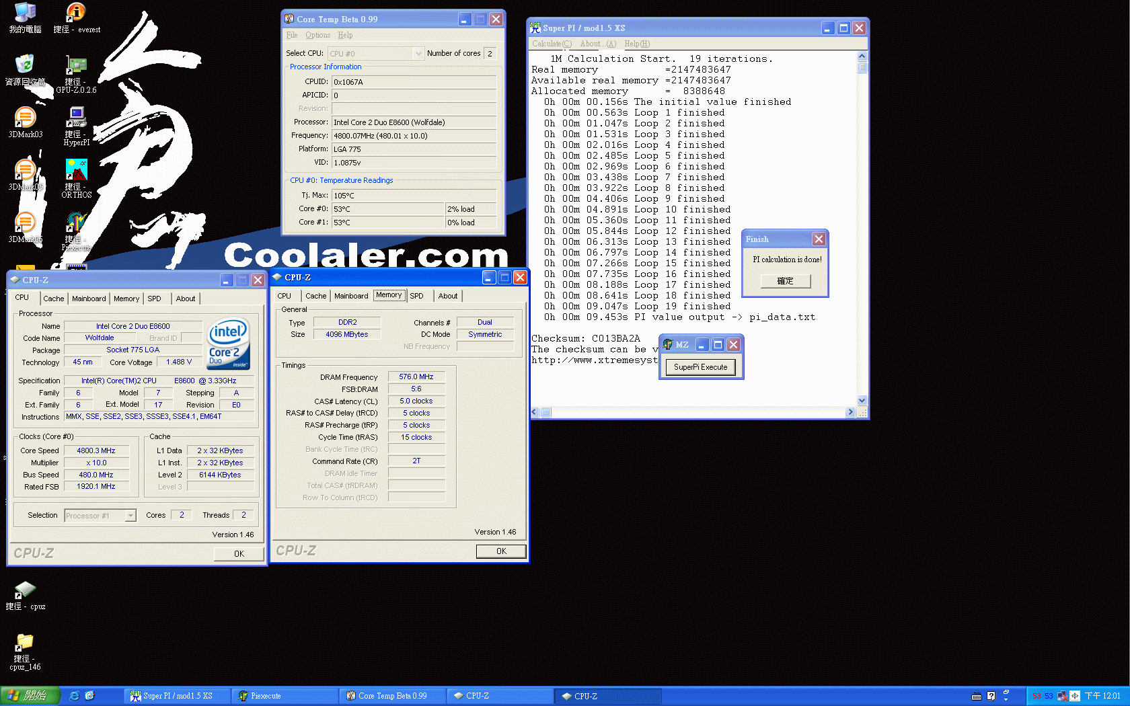
Task: Click the keyboard tray icon
Action: coord(977,696)
